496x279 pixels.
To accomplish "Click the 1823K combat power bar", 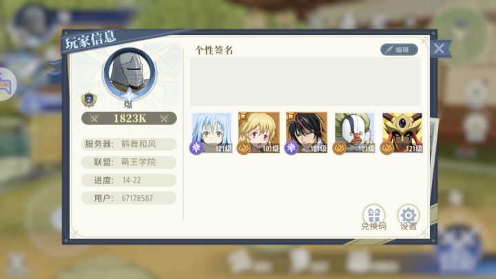I will [x=129, y=118].
